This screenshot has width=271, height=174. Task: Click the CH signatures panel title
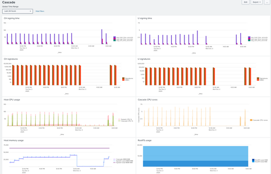tap(11, 59)
